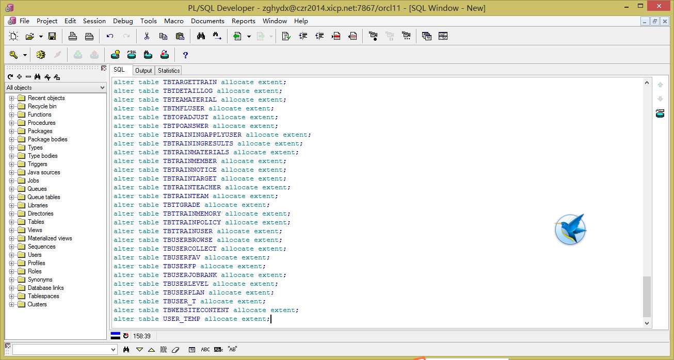
Task: Expand the Triggers tree node
Action: [11, 164]
